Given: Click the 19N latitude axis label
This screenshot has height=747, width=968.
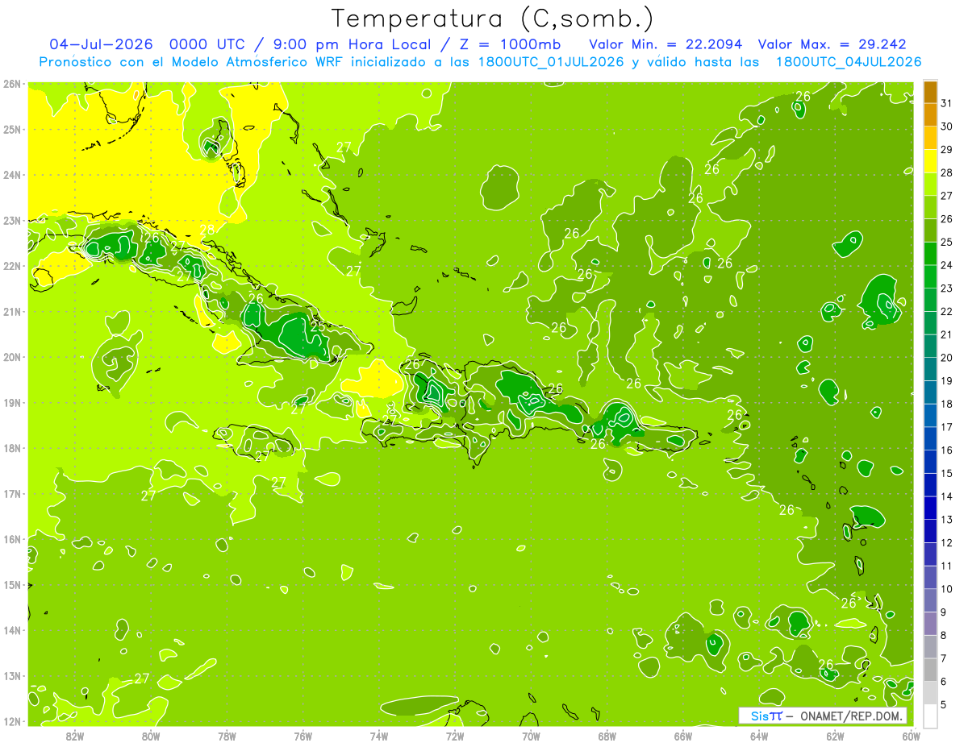Looking at the screenshot, I should tap(12, 403).
